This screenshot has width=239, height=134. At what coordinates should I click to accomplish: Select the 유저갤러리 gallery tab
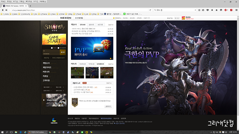click(x=100, y=64)
